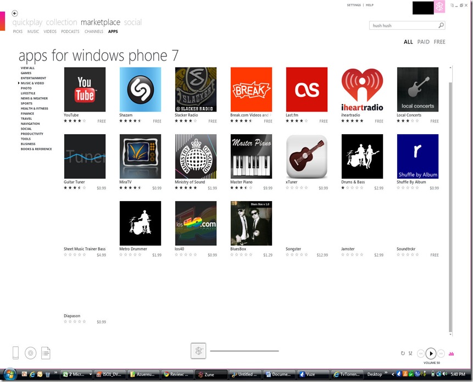Select GAMES category
This screenshot has height=382, width=473.
click(x=26, y=73)
